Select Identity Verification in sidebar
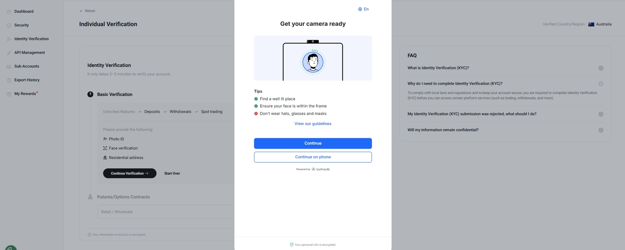This screenshot has height=250, width=625. coord(31,39)
